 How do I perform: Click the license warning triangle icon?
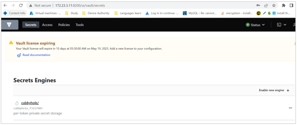click(11, 43)
